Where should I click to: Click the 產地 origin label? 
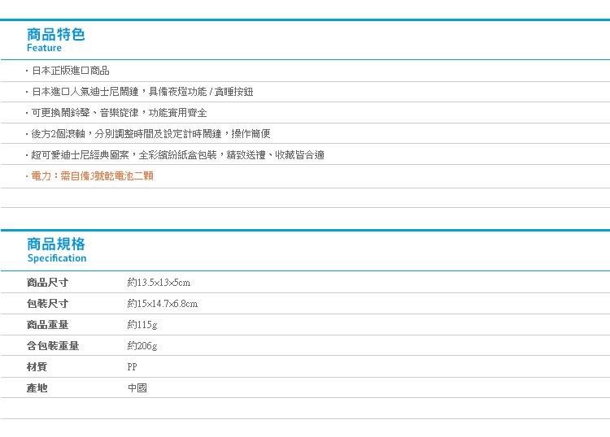pyautogui.click(x=37, y=387)
